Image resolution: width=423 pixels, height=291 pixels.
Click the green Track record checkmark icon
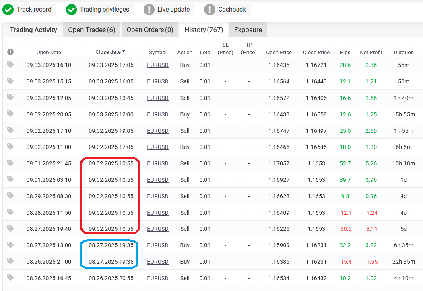tap(8, 10)
